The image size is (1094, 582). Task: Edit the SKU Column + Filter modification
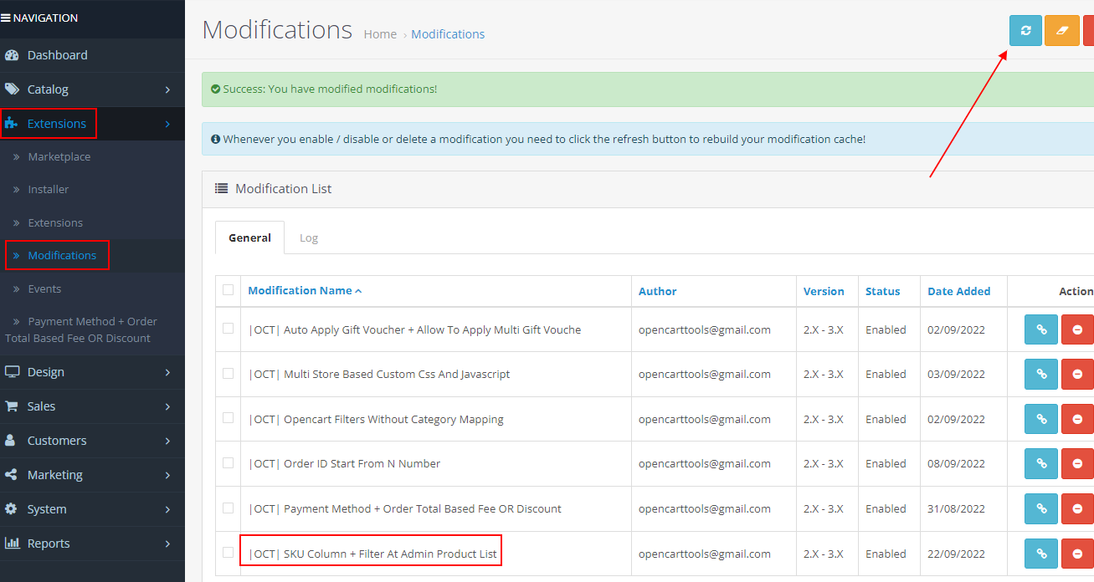[1040, 553]
